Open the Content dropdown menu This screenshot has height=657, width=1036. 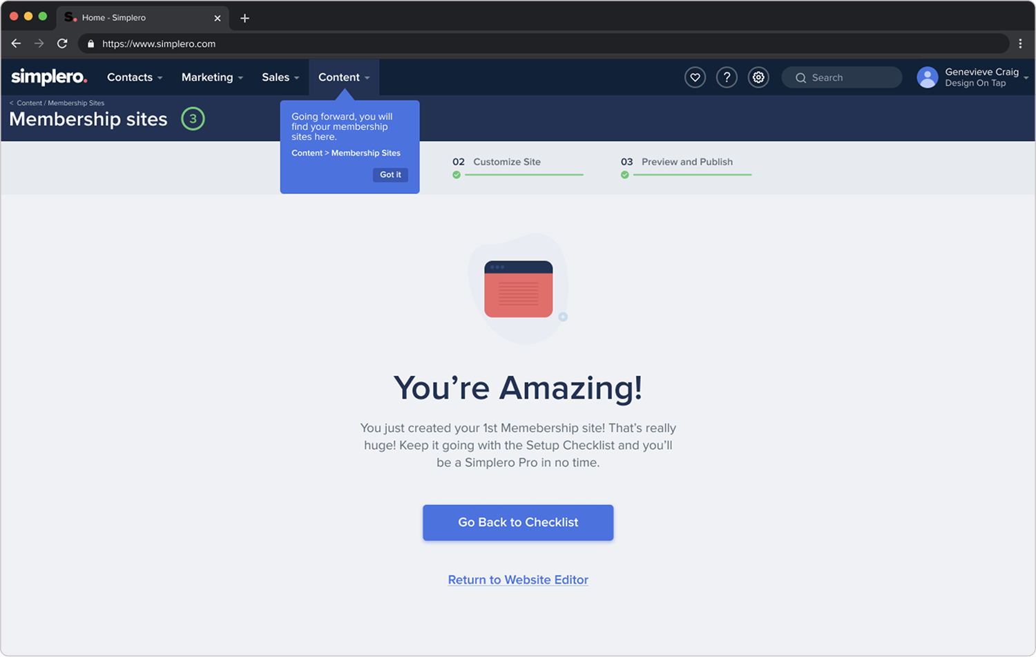point(344,77)
